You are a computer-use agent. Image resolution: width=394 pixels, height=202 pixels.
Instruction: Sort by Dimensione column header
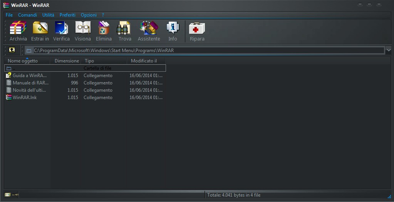click(x=65, y=61)
